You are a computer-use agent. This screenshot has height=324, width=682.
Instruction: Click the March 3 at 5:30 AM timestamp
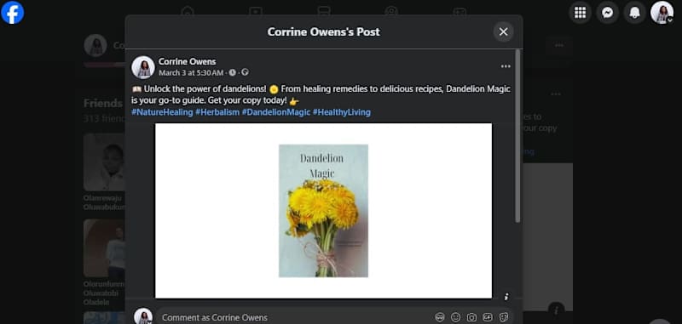coord(191,73)
